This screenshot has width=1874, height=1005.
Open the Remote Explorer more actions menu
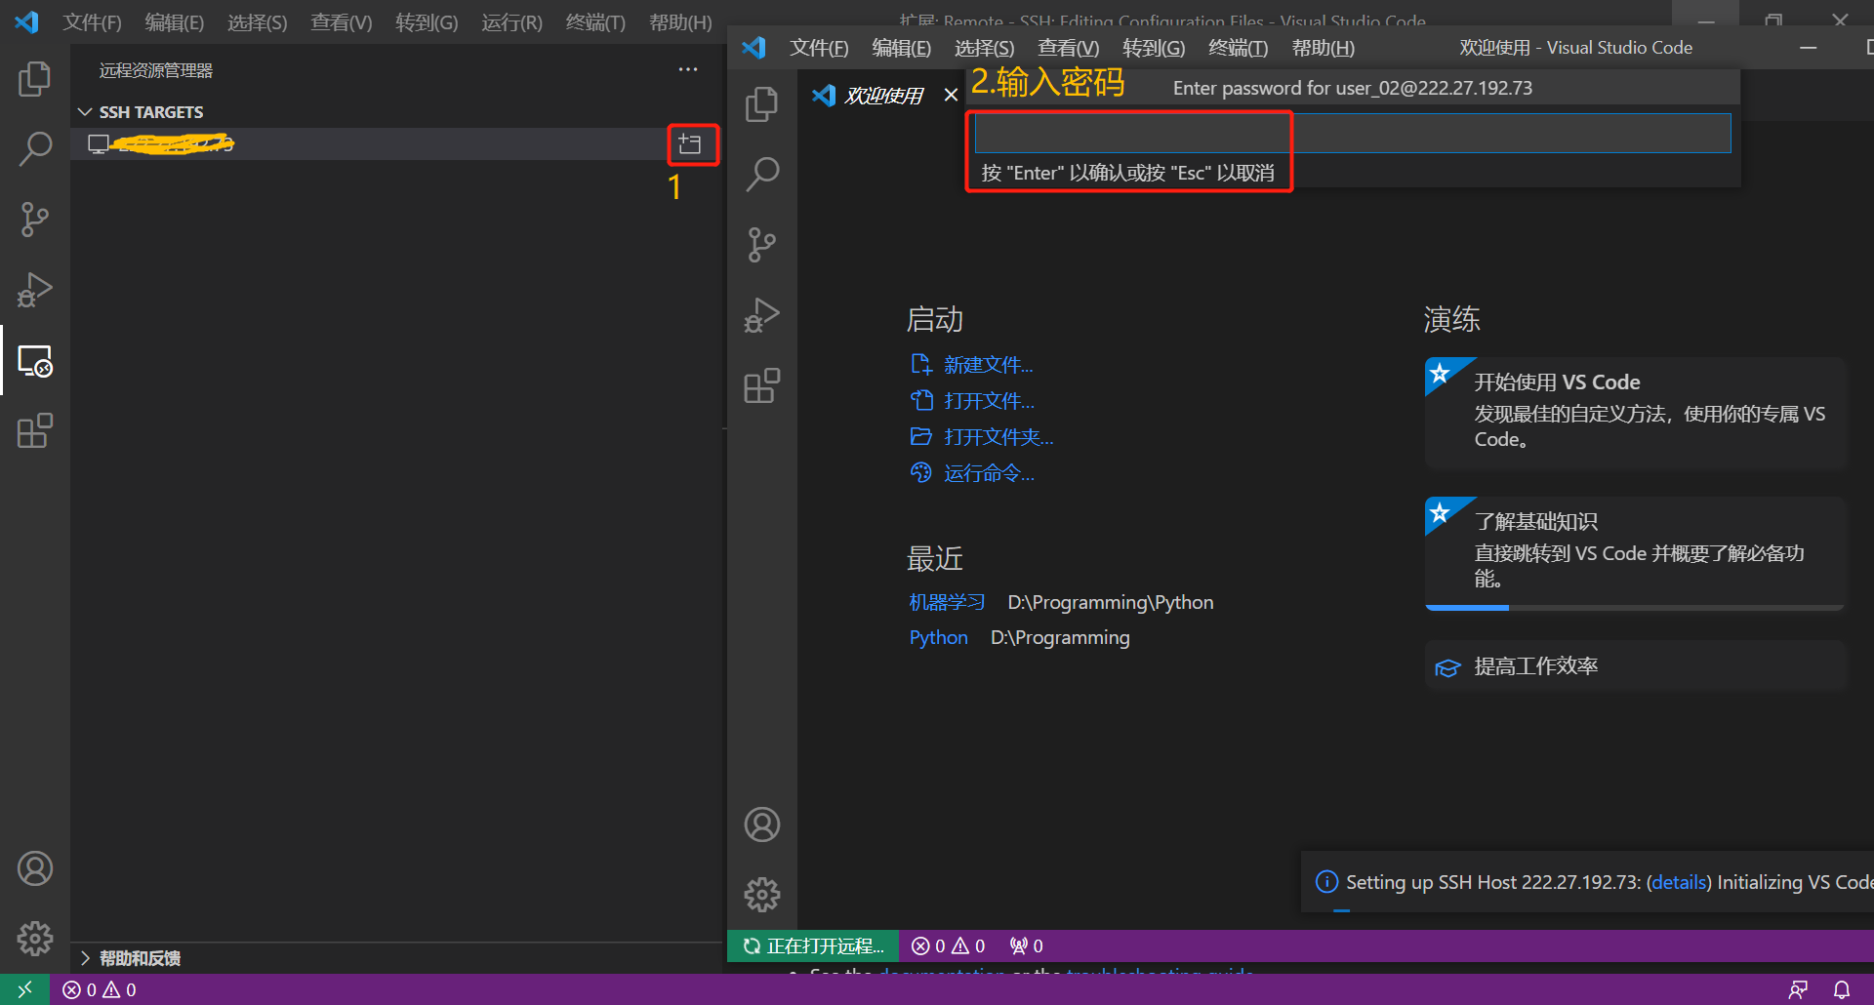[688, 68]
